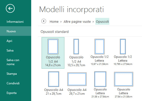
Task: Go to Home in the breadcrumb
Action: 54,21
